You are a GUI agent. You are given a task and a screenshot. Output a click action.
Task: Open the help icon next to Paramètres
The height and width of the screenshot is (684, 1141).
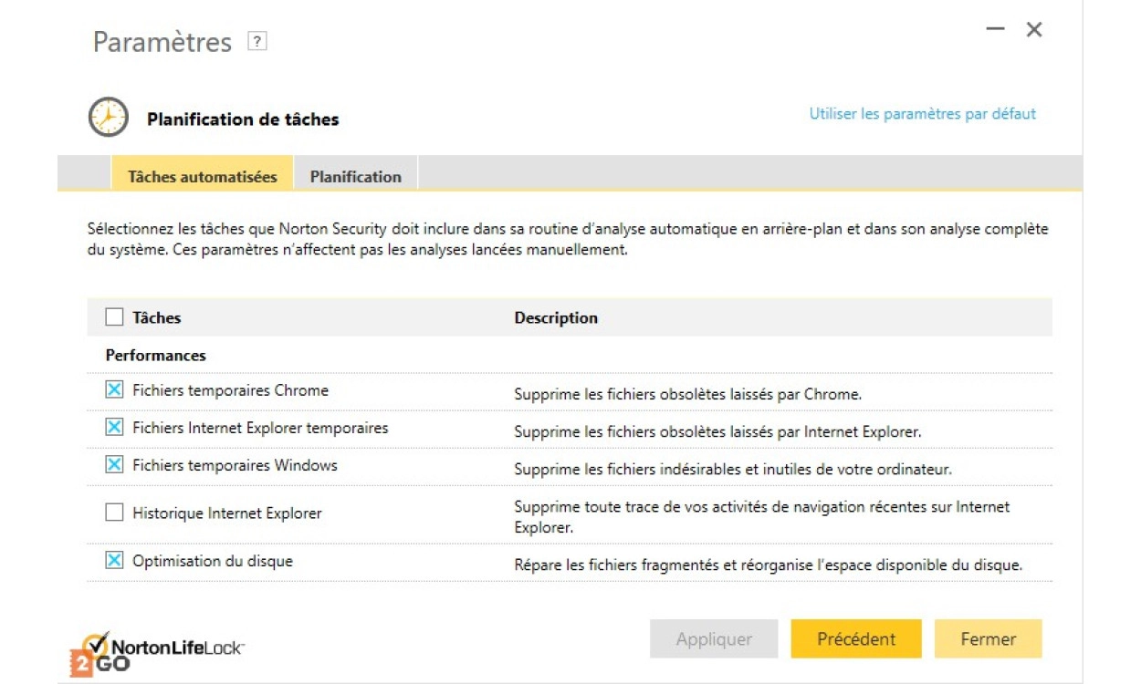(x=257, y=41)
